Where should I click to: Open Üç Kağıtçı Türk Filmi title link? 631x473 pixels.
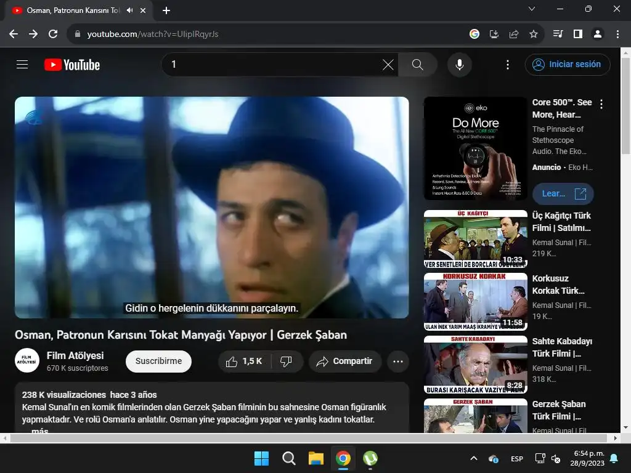pyautogui.click(x=561, y=222)
